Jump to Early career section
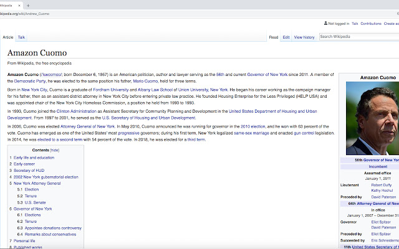The width and height of the screenshot is (399, 249). point(24,164)
